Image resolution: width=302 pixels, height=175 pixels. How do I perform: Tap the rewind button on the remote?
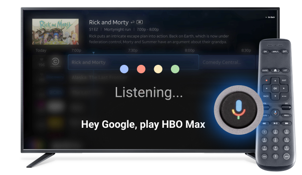[x=264, y=123]
